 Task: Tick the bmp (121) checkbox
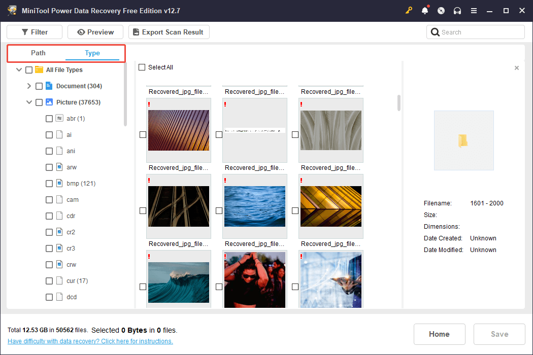tap(49, 183)
